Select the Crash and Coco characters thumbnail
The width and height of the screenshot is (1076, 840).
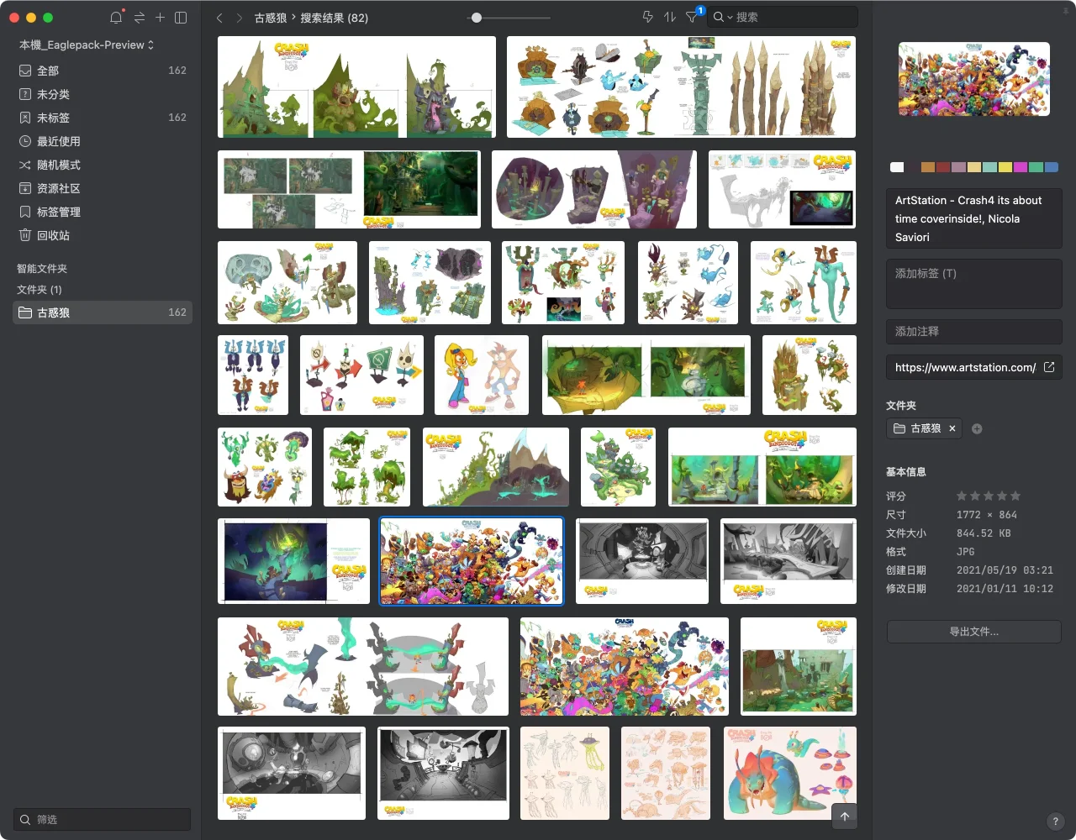coord(482,375)
